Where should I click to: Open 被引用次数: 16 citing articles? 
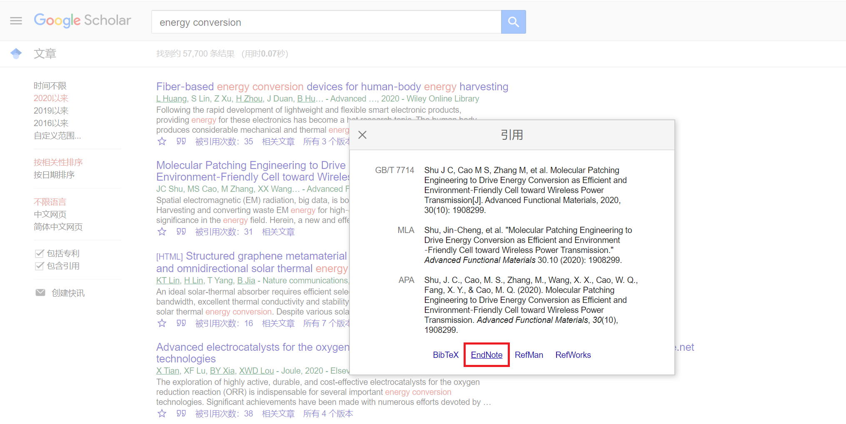pos(224,323)
